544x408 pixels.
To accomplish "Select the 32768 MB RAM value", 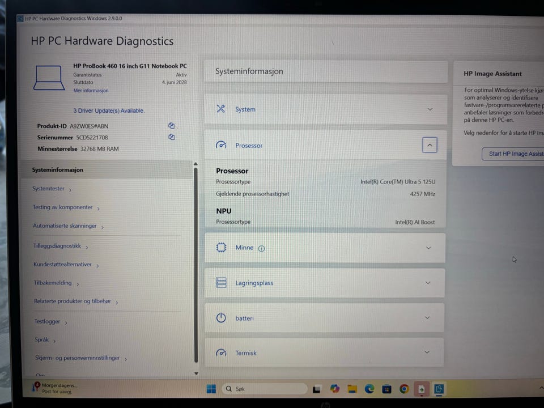I will pyautogui.click(x=100, y=149).
